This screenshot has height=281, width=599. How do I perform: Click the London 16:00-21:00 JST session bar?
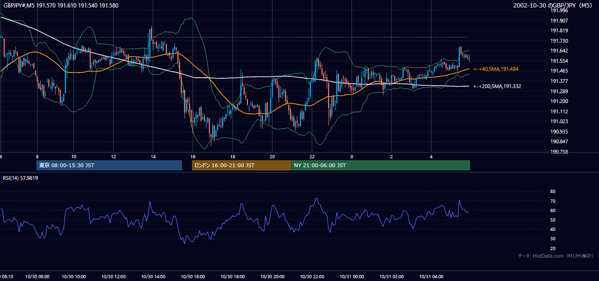(241, 165)
